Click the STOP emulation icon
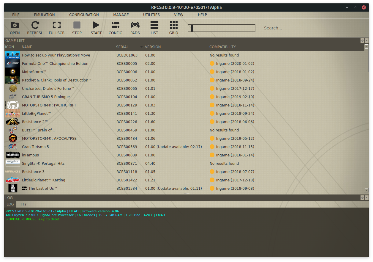The image size is (373, 262). (77, 25)
